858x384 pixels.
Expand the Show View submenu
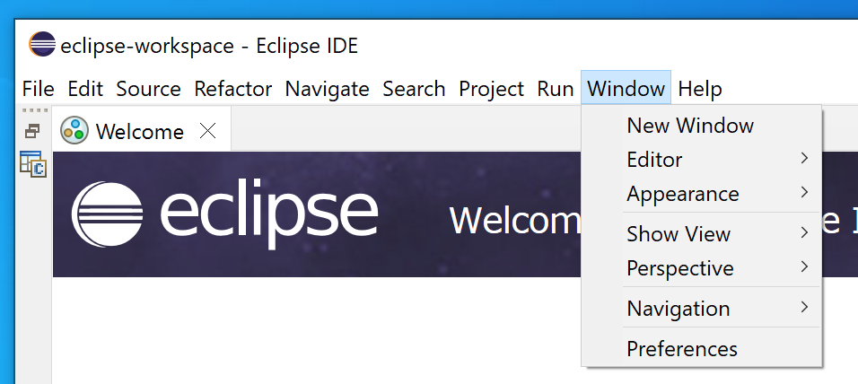point(702,233)
